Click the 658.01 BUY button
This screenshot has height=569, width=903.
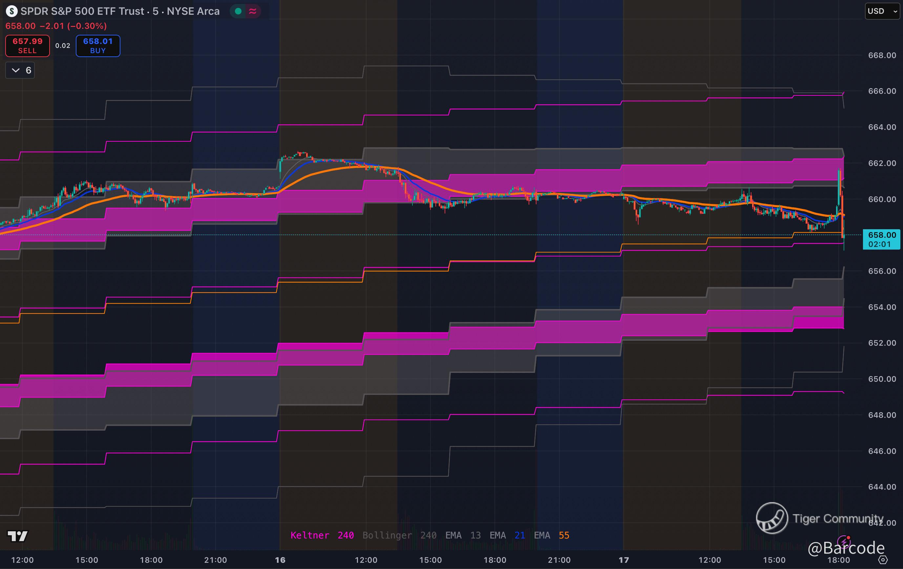98,46
